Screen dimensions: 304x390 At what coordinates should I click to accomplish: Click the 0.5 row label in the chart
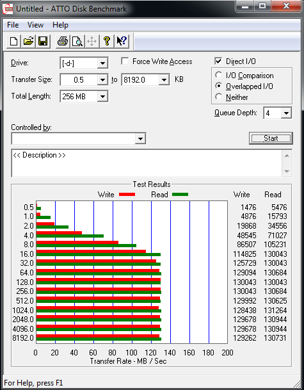tap(29, 207)
